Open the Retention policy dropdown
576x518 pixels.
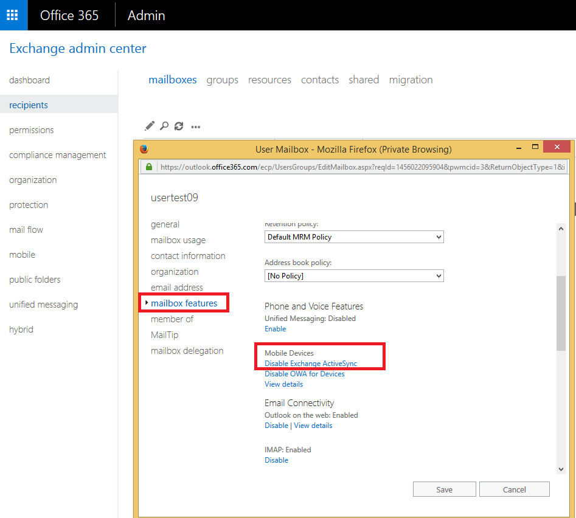pos(354,237)
